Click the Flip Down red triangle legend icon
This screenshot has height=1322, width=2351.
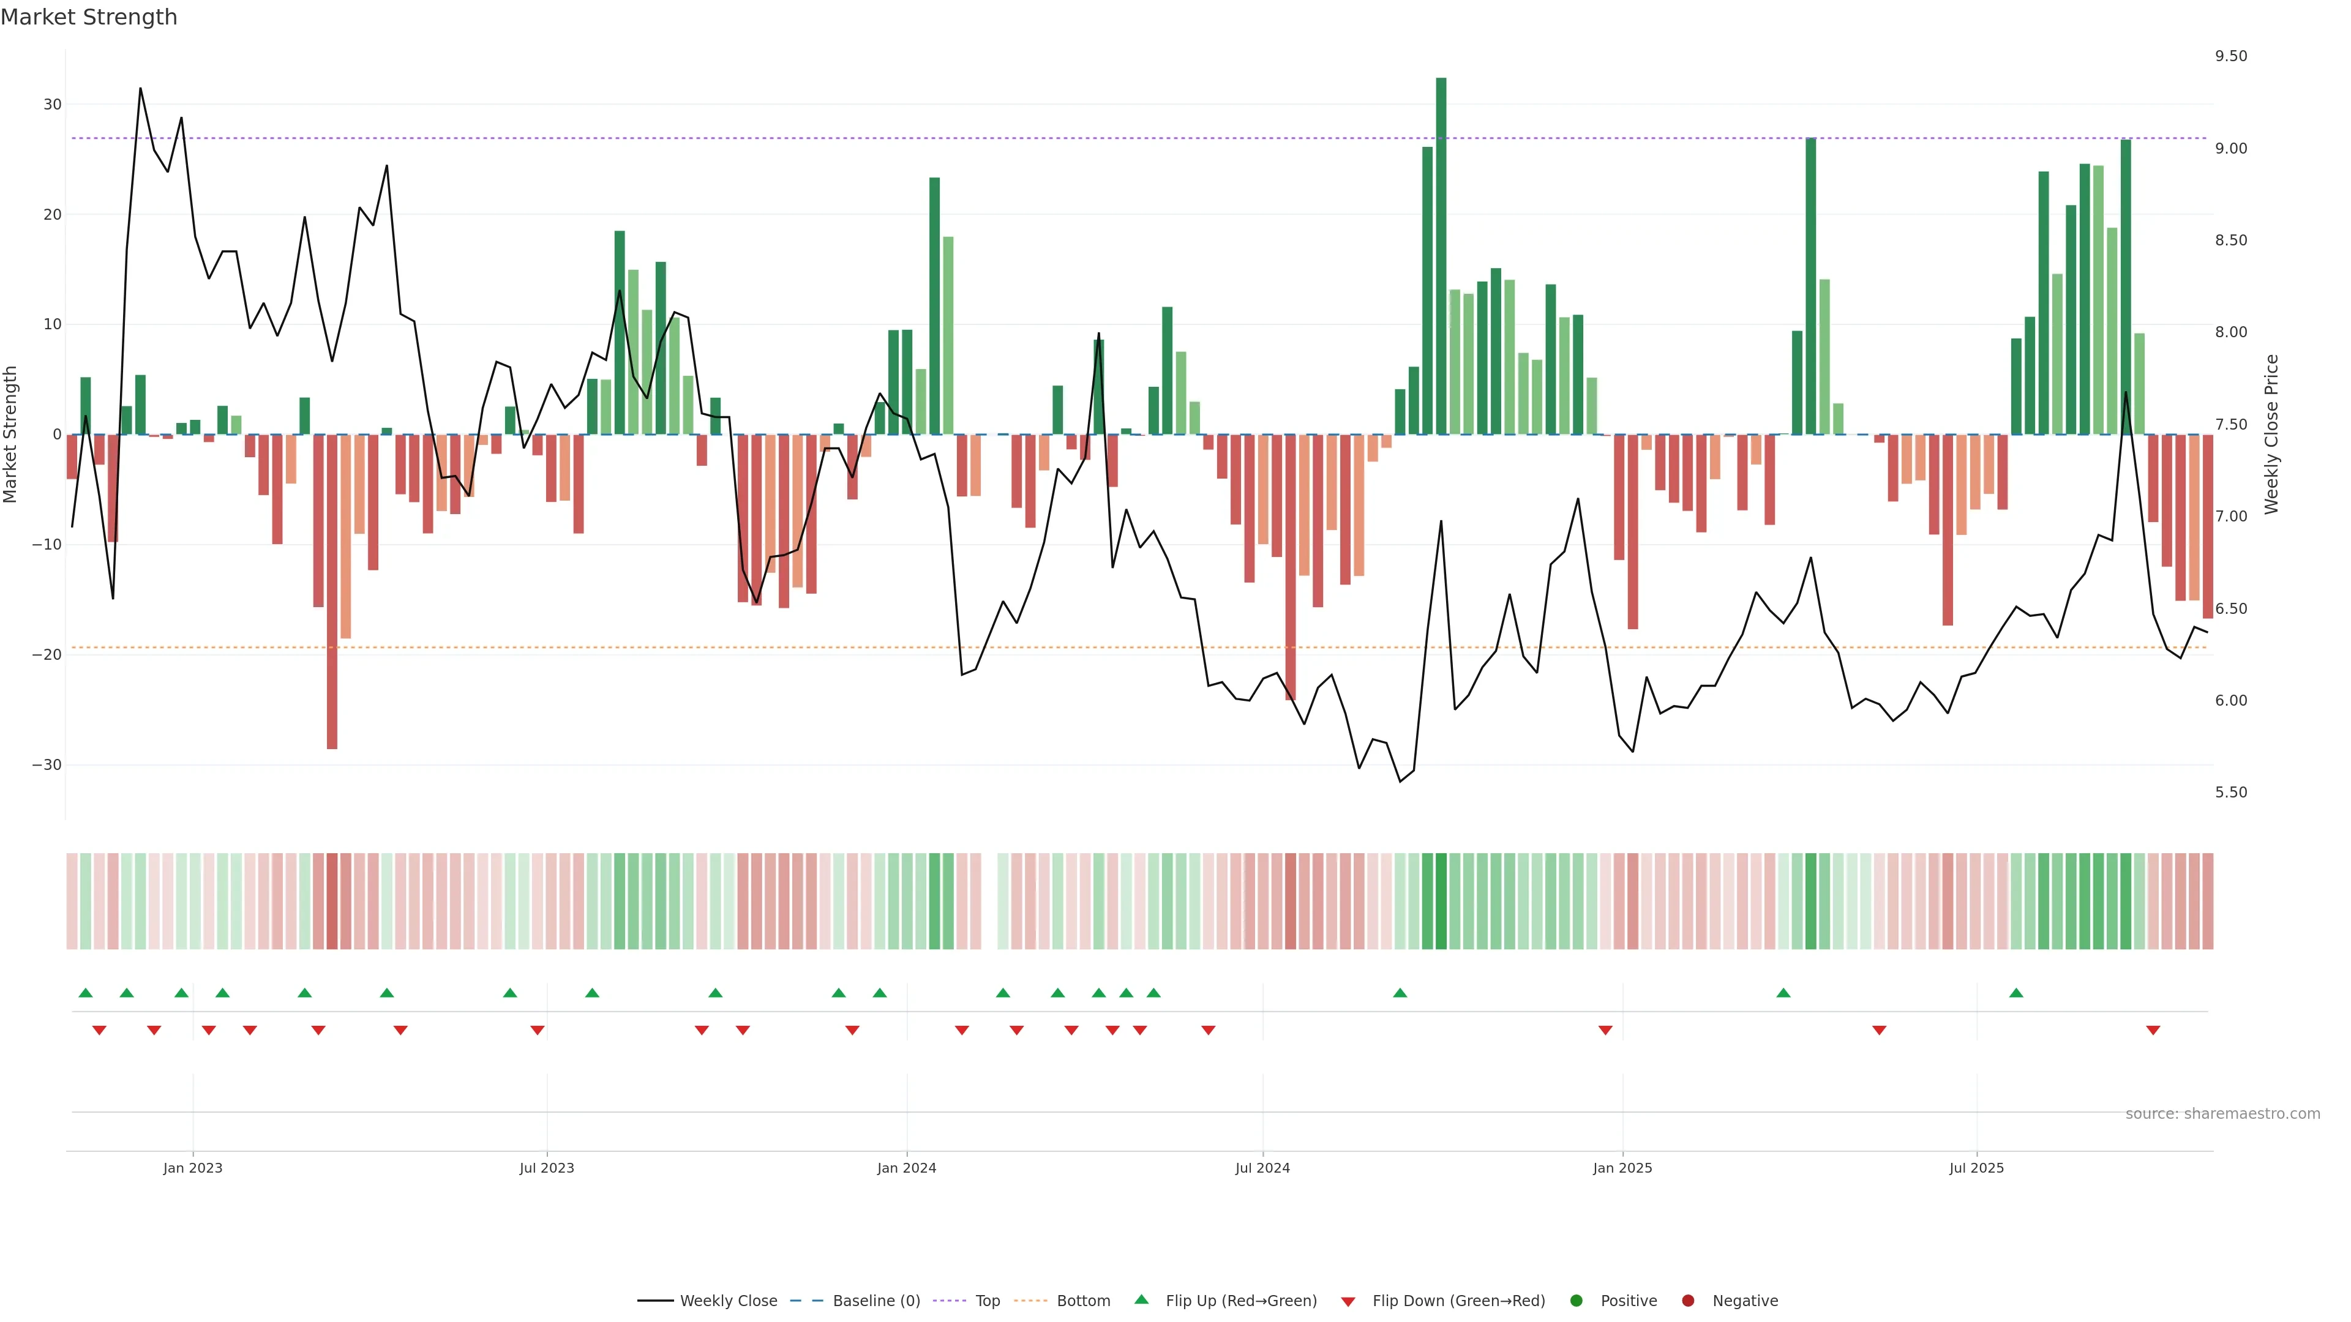coord(1348,1302)
